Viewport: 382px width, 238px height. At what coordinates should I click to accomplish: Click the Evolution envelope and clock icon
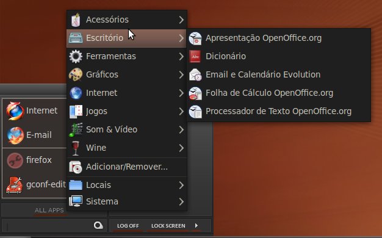tap(195, 75)
